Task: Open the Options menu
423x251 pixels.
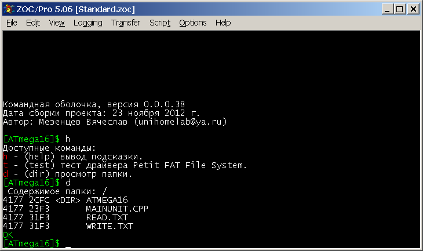Action: pos(193,23)
